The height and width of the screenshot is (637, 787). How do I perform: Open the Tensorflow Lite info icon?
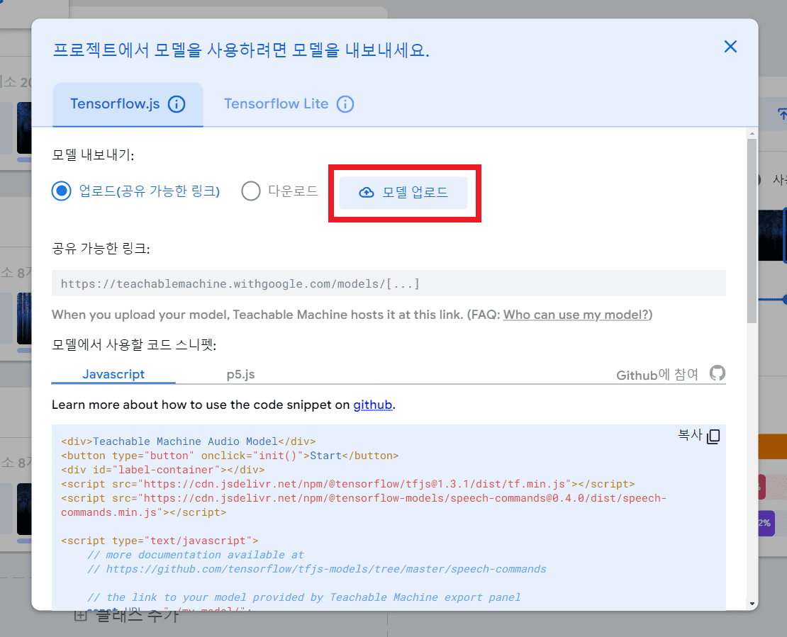click(x=345, y=104)
